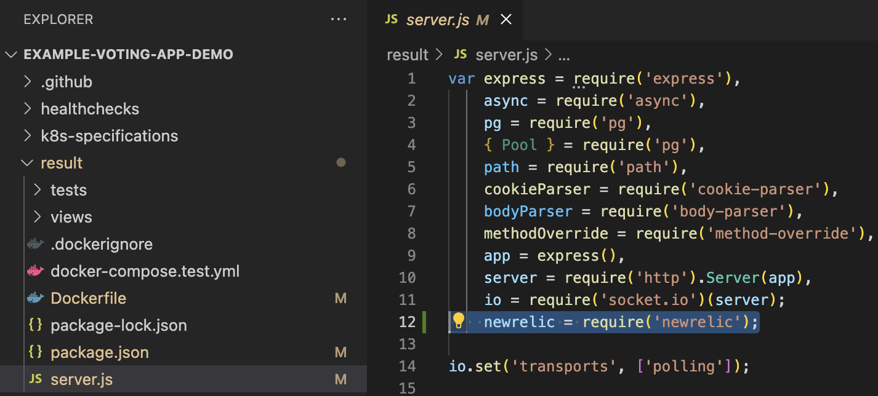Click the result breadcrumb segment
The width and height of the screenshot is (878, 396).
[x=408, y=55]
